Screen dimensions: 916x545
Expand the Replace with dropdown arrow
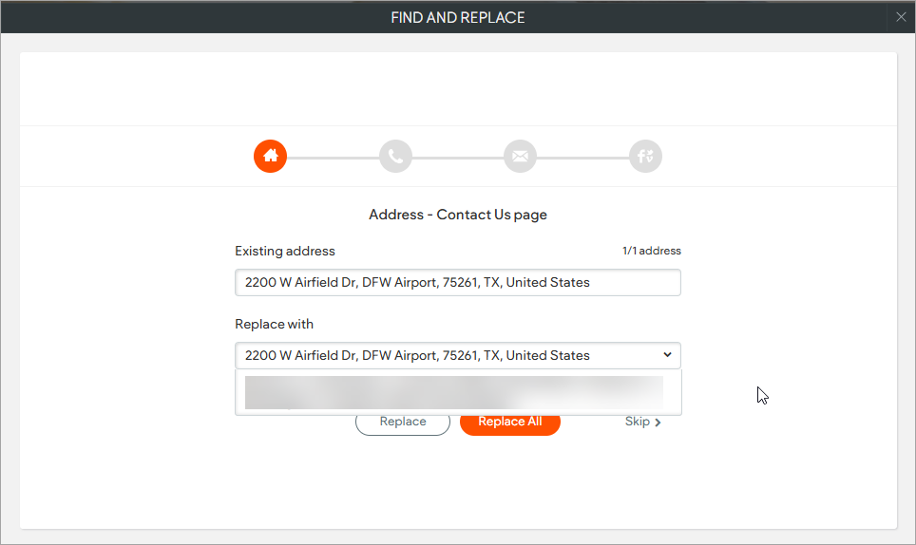click(x=667, y=355)
